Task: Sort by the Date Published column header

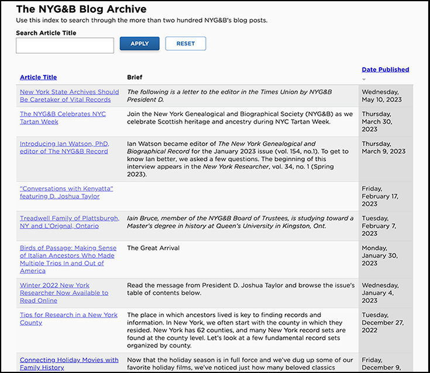Action: point(385,69)
